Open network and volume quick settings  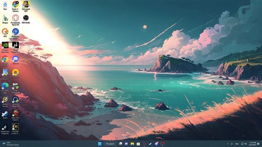coord(244,144)
